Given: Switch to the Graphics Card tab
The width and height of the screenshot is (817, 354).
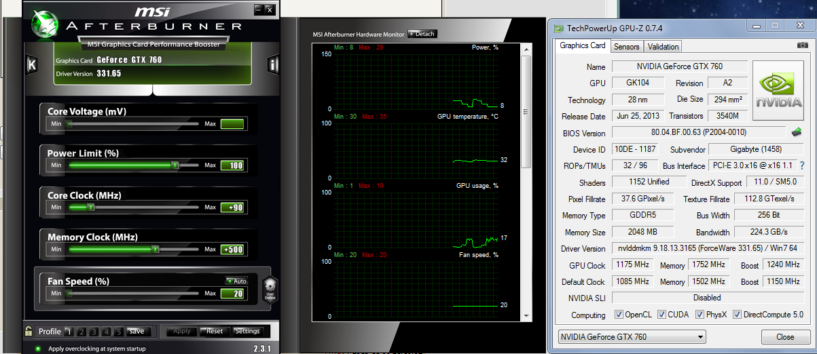Looking at the screenshot, I should click(583, 46).
